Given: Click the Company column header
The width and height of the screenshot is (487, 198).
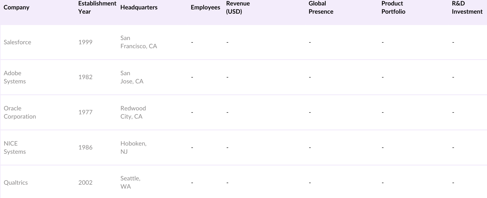Looking at the screenshot, I should pos(16,8).
